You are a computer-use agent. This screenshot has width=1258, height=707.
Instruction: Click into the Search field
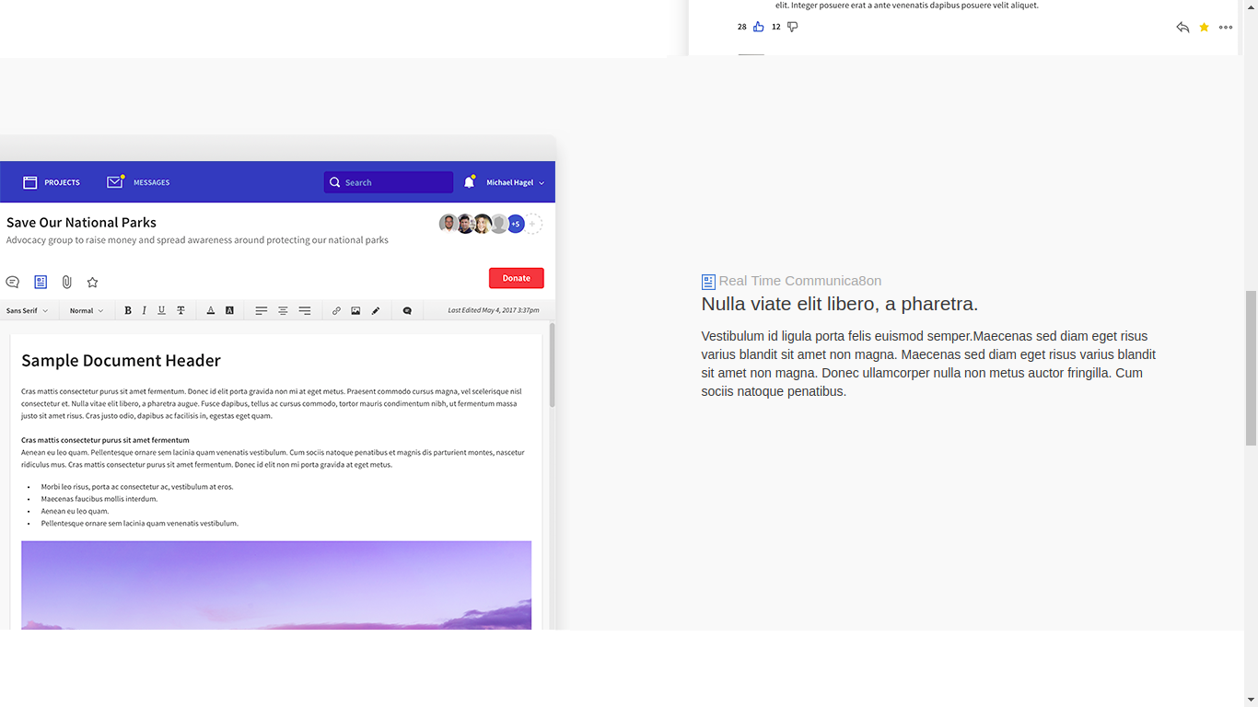pos(388,182)
